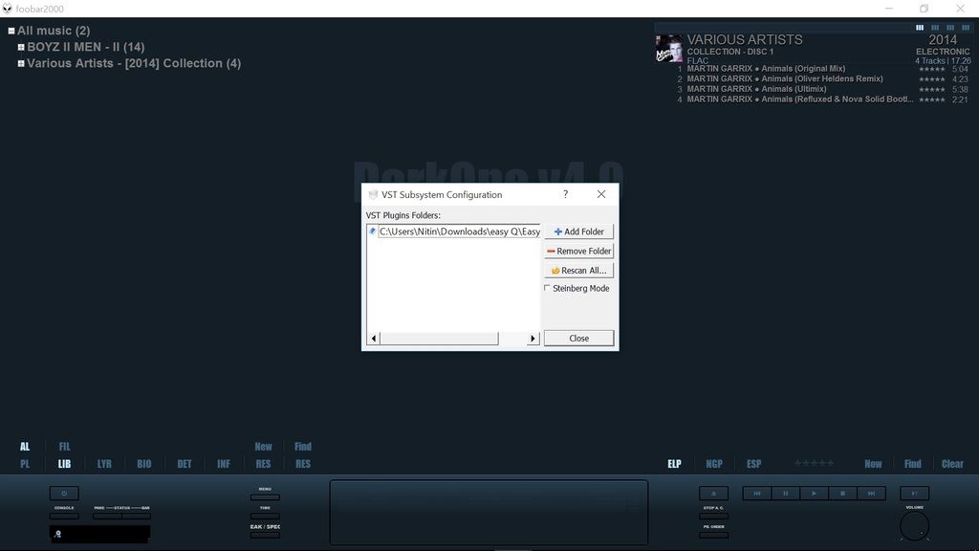
Task: Skip to the next track
Action: 872,494
